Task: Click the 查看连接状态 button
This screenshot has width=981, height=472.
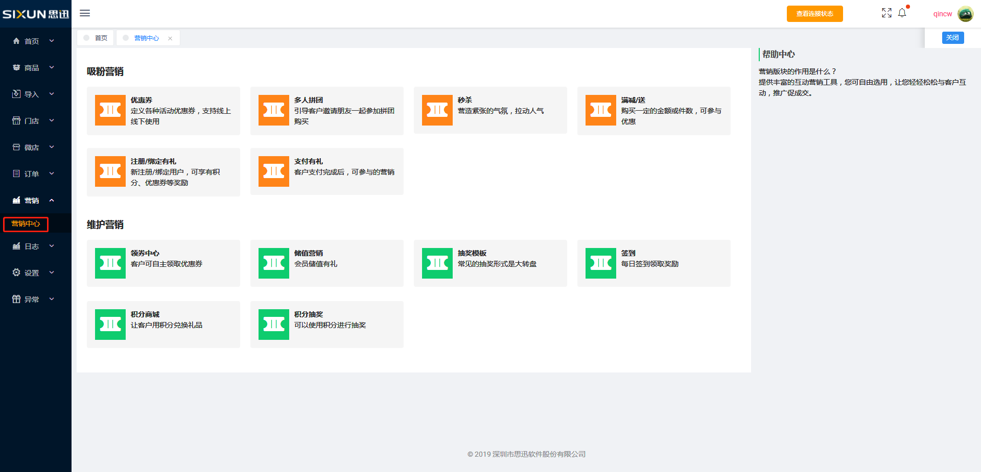Action: pos(814,14)
